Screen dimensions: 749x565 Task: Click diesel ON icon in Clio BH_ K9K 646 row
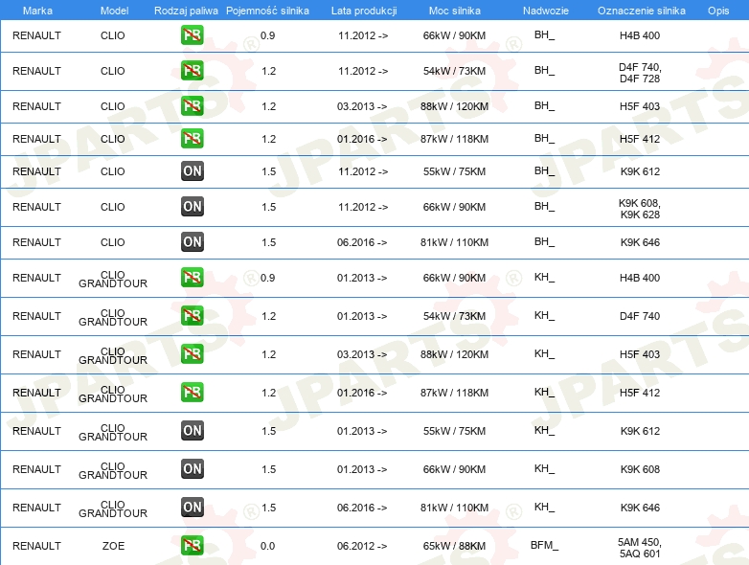click(192, 241)
